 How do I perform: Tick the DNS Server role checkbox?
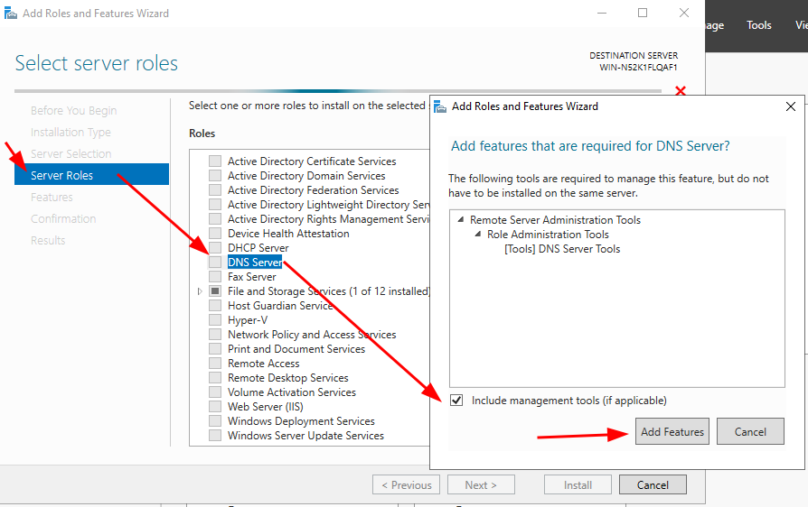pyautogui.click(x=215, y=263)
